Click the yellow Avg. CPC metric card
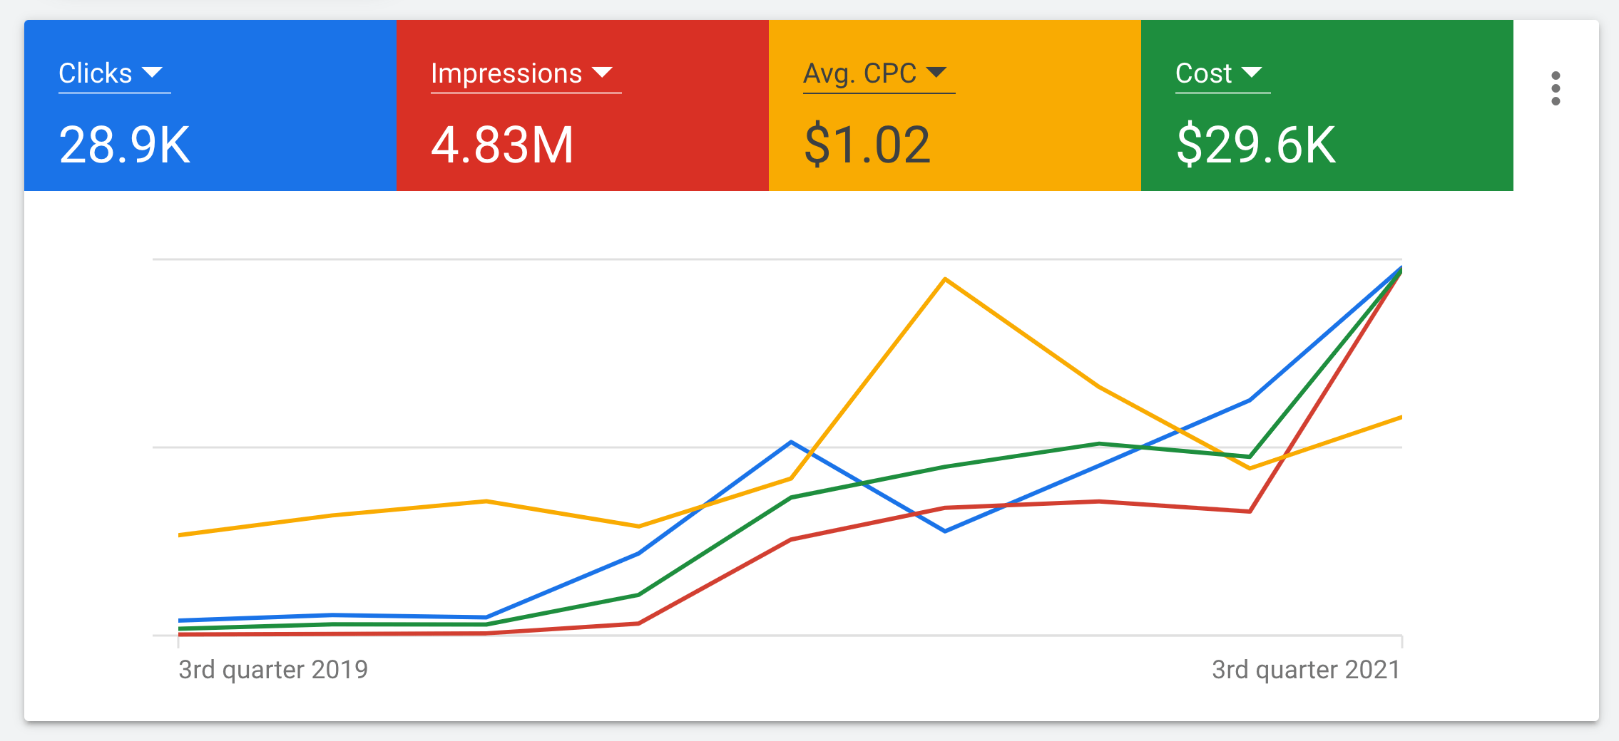This screenshot has height=741, width=1619. click(956, 107)
